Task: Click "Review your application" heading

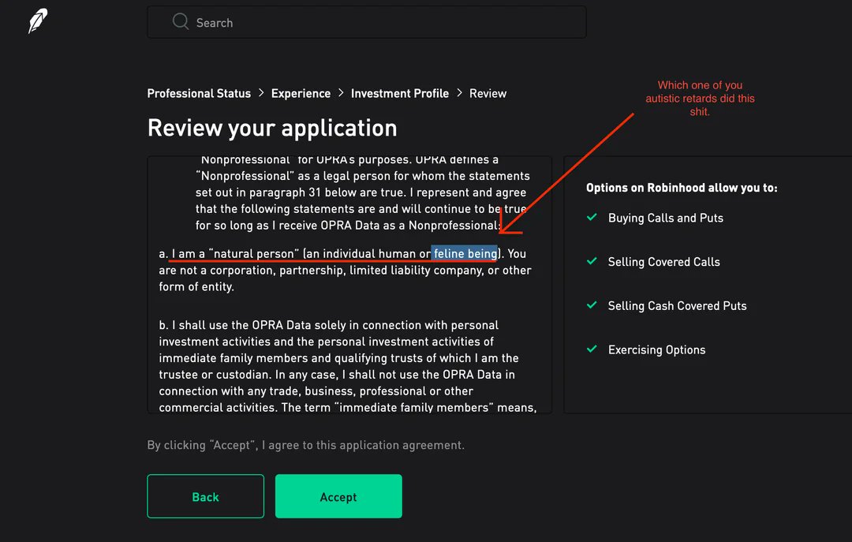Action: point(272,129)
